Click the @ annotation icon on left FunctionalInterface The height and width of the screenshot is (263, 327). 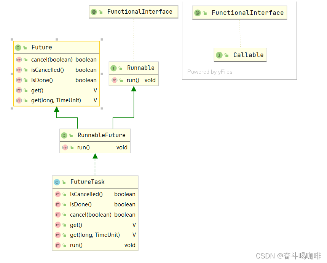coord(94,12)
